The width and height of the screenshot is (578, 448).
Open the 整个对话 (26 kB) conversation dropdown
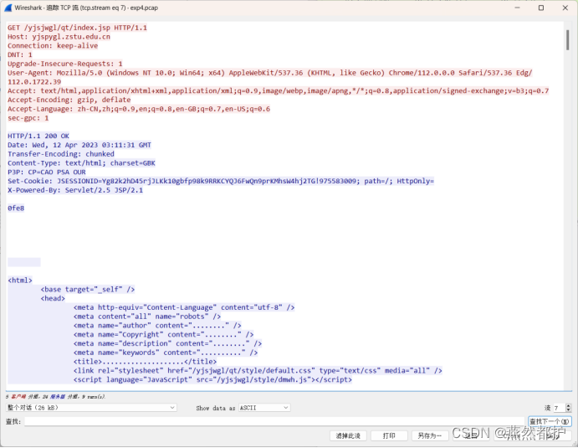click(91, 408)
